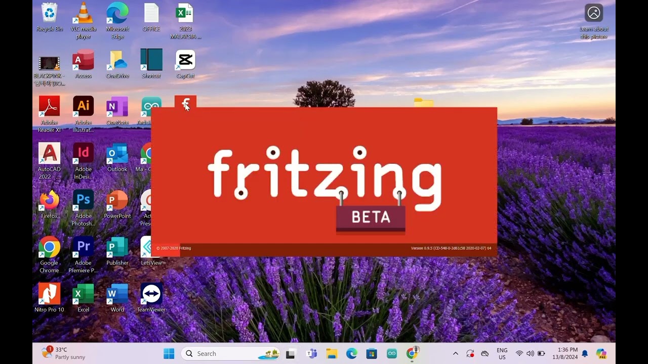The width and height of the screenshot is (648, 364).
Task: Open Microsoft Store from taskbar
Action: point(372,353)
